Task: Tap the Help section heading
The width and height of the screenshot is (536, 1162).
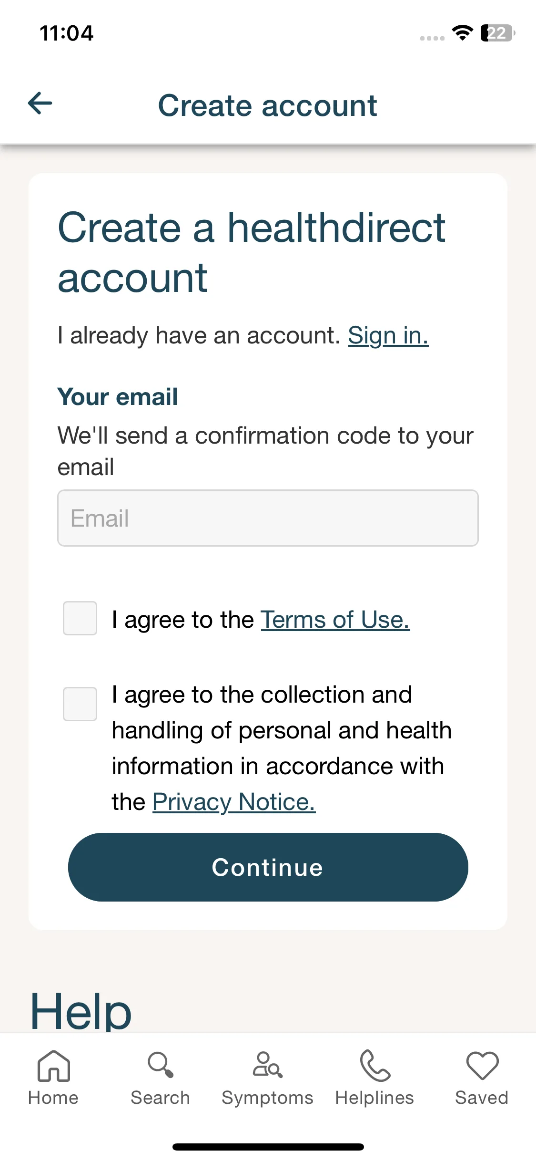Action: click(81, 1011)
